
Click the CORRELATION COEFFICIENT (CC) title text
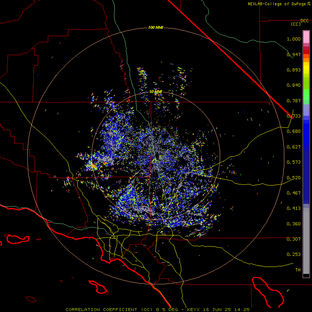(109, 310)
